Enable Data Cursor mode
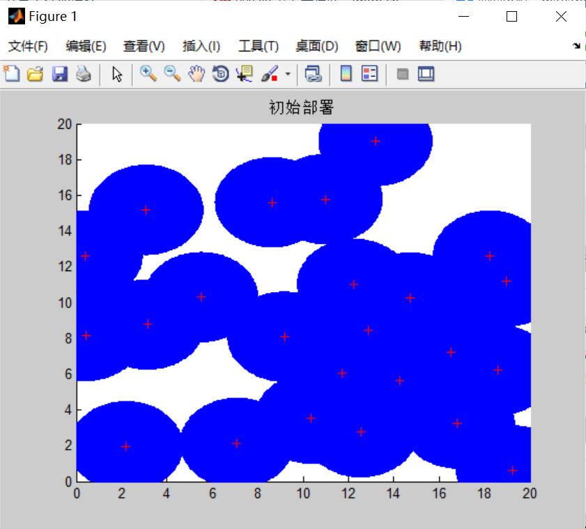This screenshot has height=529, width=586. (242, 72)
